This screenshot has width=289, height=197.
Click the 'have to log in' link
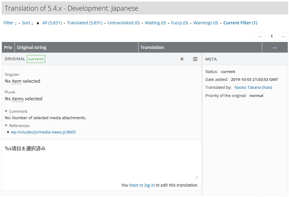(x=142, y=185)
